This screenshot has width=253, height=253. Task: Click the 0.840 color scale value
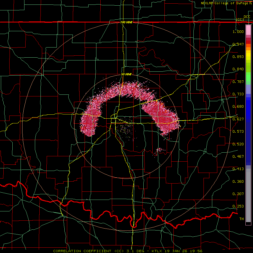[238, 69]
